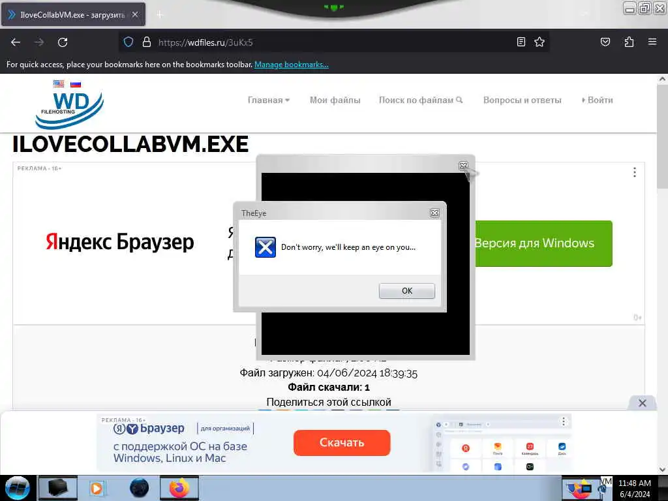Click the page vertical scrollbar thumb
Screen dimensions: 668x501
(662, 136)
